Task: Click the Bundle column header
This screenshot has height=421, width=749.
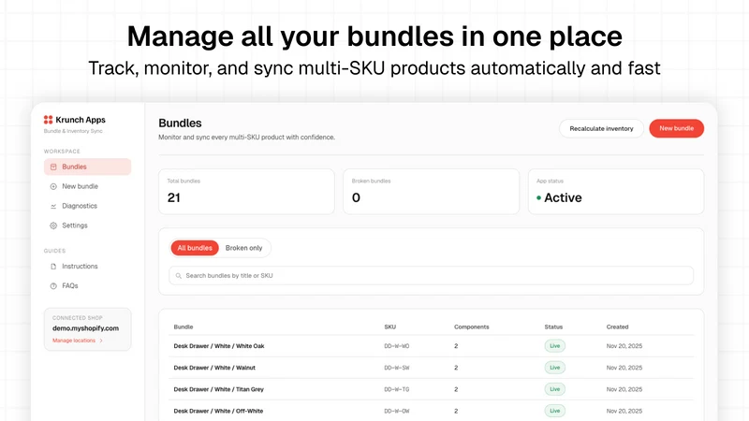Action: click(184, 327)
